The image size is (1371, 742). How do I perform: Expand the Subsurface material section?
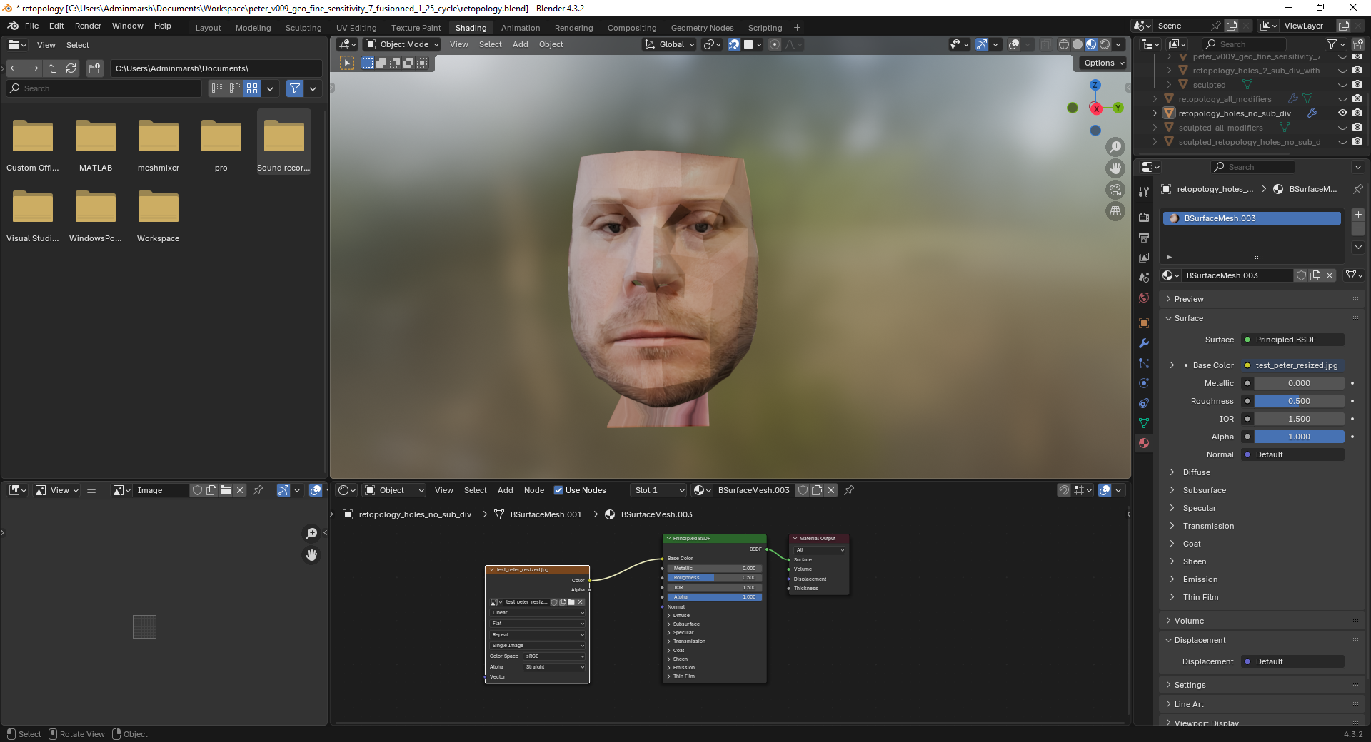(x=1204, y=490)
